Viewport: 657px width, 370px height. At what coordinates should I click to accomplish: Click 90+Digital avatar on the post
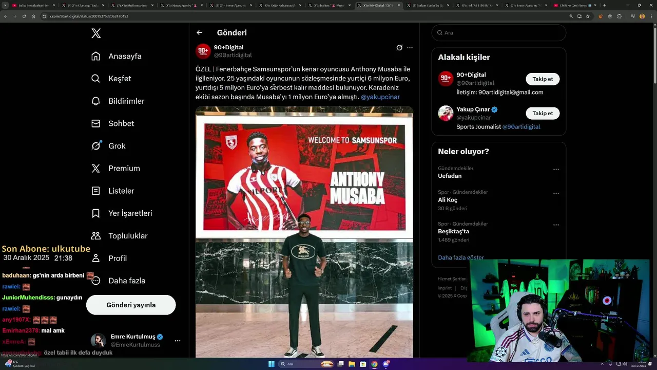click(203, 51)
